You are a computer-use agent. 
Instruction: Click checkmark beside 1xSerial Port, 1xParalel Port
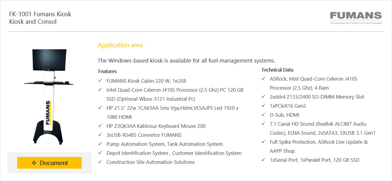(263, 160)
